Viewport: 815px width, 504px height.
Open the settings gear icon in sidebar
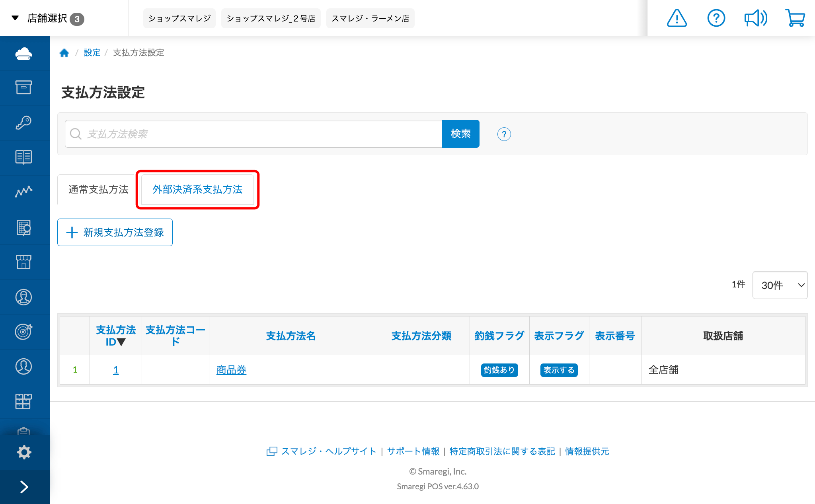click(x=24, y=452)
